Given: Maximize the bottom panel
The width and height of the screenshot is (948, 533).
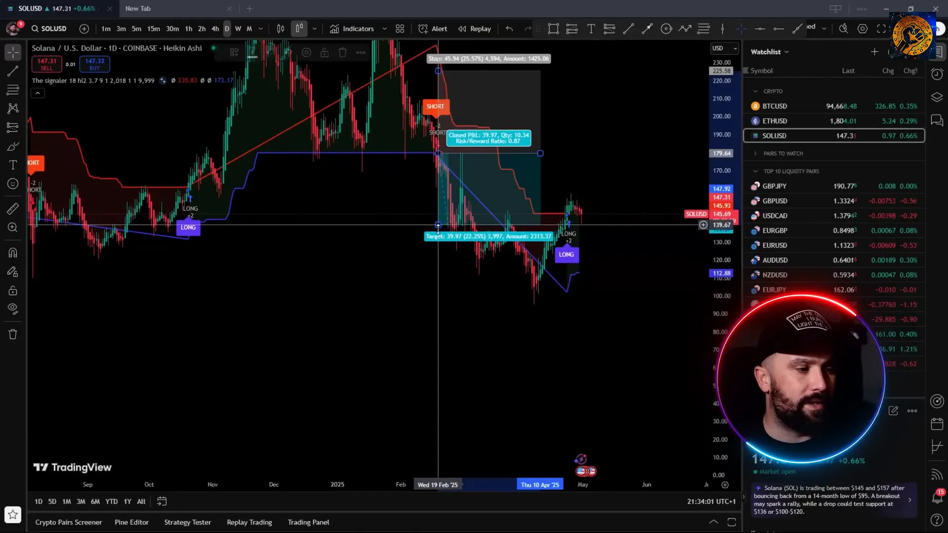Looking at the screenshot, I should (732, 522).
